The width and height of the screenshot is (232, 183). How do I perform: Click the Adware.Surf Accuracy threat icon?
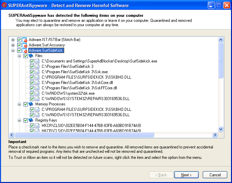25,45
